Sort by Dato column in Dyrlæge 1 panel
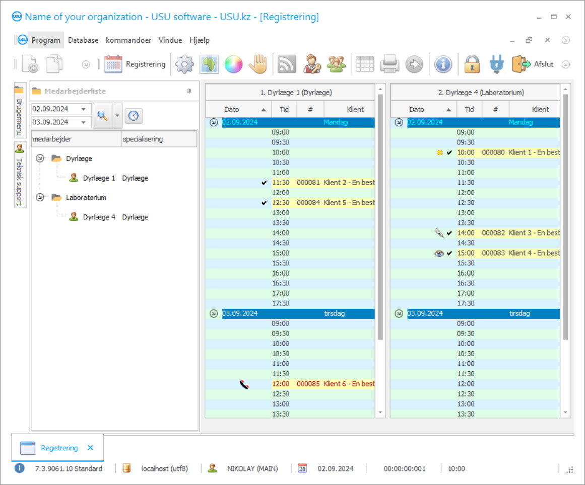Screen dimensions: 585x485 coord(238,110)
